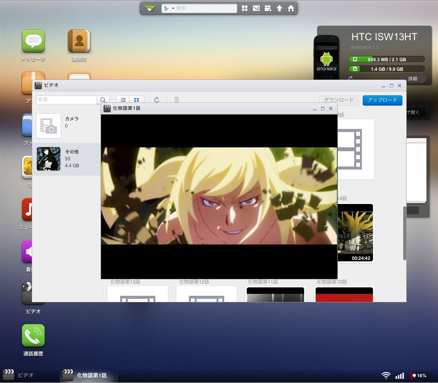
Task: Select the ビデオ taskbar item
Action: pyautogui.click(x=18, y=375)
